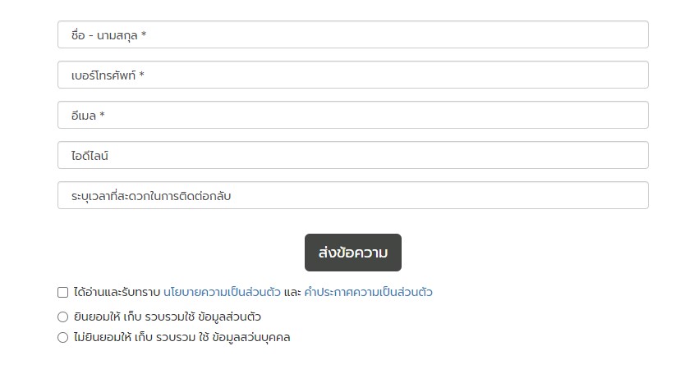Viewport: 694px width, 369px height.
Task: Click the ไอดีไลน์ placeholder text
Action: pyautogui.click(x=90, y=156)
